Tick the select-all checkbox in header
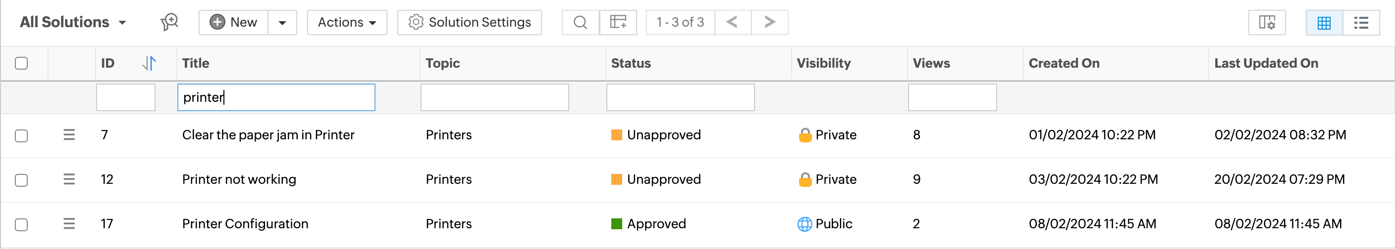 (22, 63)
